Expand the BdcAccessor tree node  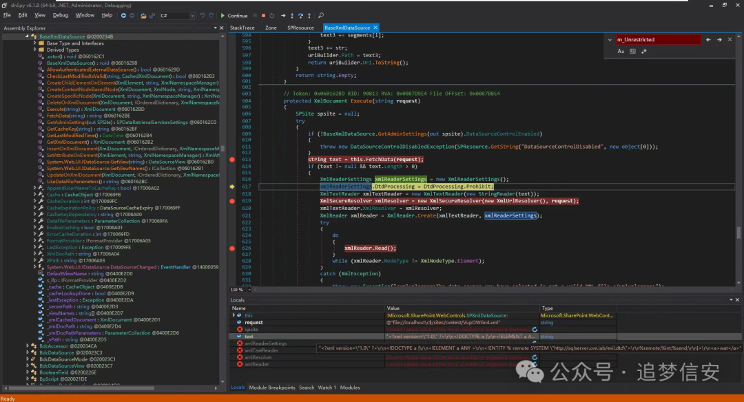click(x=27, y=346)
